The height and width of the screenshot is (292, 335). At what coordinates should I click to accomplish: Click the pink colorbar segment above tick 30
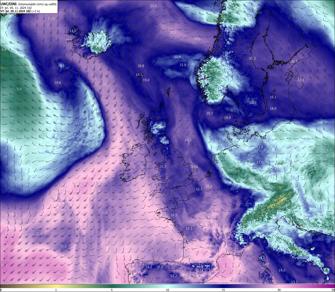click(x=279, y=285)
